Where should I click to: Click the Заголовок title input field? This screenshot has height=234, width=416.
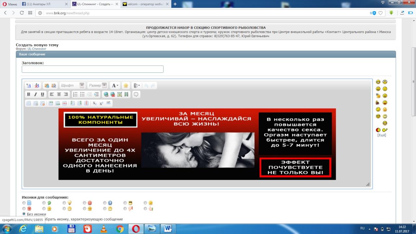tap(92, 69)
